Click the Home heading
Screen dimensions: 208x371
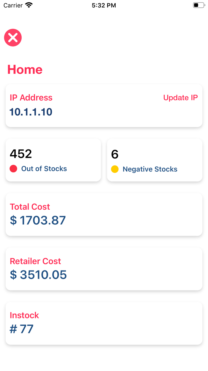pyautogui.click(x=25, y=69)
